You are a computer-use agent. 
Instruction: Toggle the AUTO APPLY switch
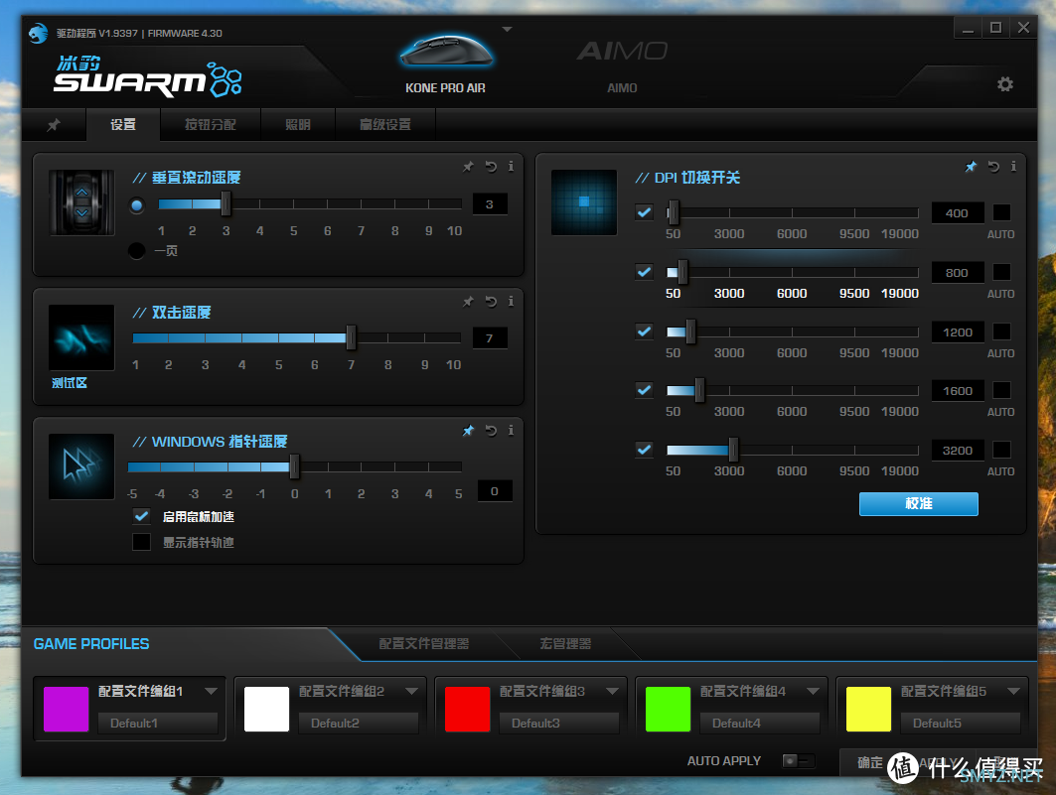(x=798, y=760)
